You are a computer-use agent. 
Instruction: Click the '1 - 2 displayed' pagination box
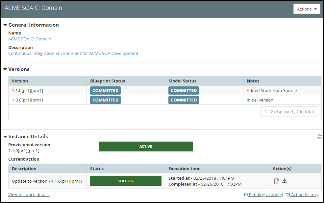[x=289, y=112]
